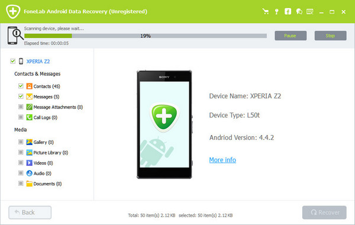
Task: Click the key register icon
Action: coord(276,12)
